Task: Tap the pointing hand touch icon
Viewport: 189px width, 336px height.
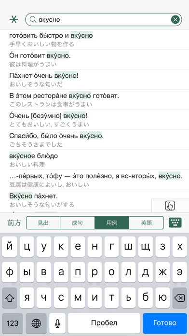Action: [x=170, y=206]
